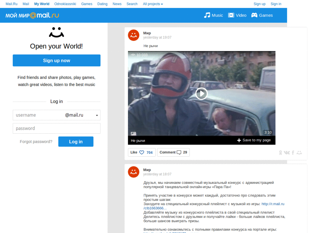The height and width of the screenshot is (233, 310).
Task: Expand the All projects menu
Action: [153, 4]
